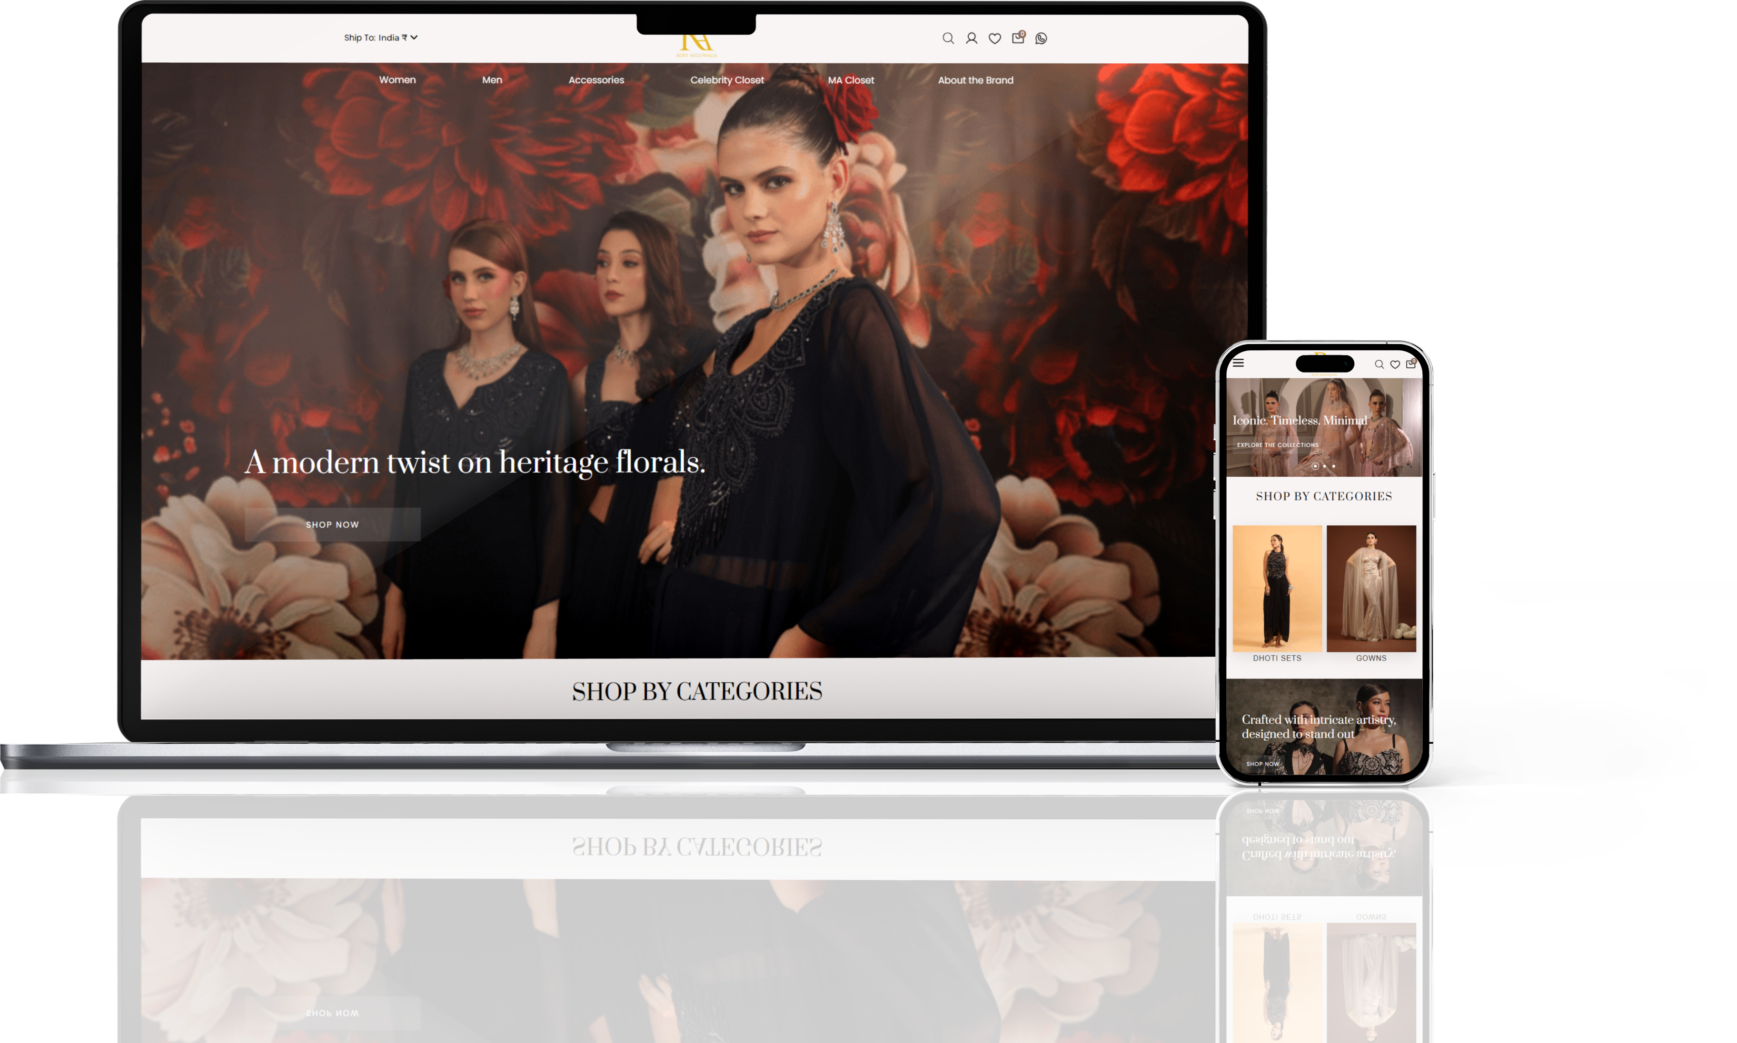
Task: Tap the mobile search icon
Action: coord(1379,364)
